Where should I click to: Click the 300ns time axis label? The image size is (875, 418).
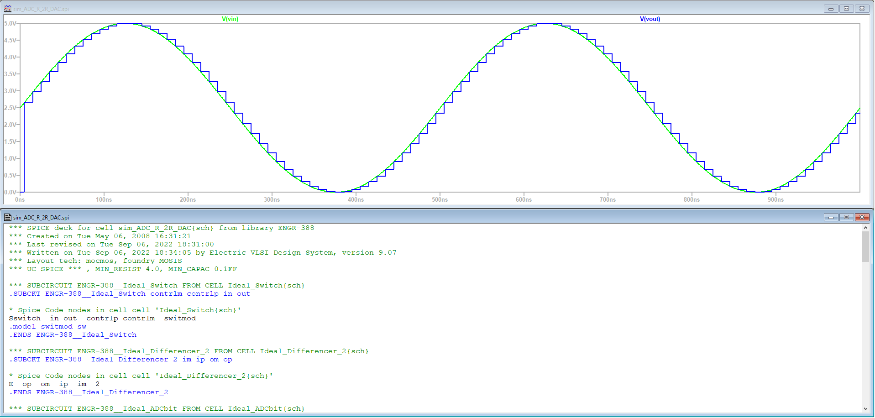[272, 199]
